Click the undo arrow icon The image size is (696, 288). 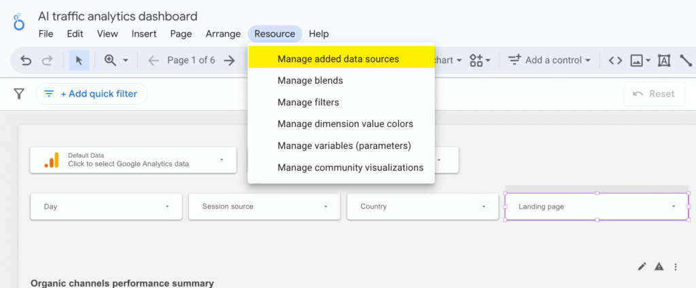click(27, 60)
